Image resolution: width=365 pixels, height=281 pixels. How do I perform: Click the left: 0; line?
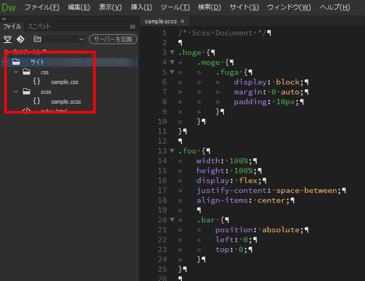[234, 240]
